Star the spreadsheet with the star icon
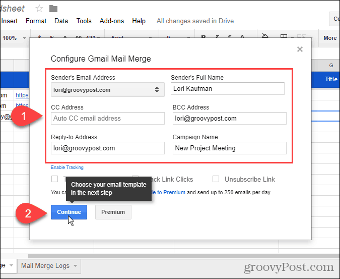The height and width of the screenshot is (279, 340). (x=39, y=9)
